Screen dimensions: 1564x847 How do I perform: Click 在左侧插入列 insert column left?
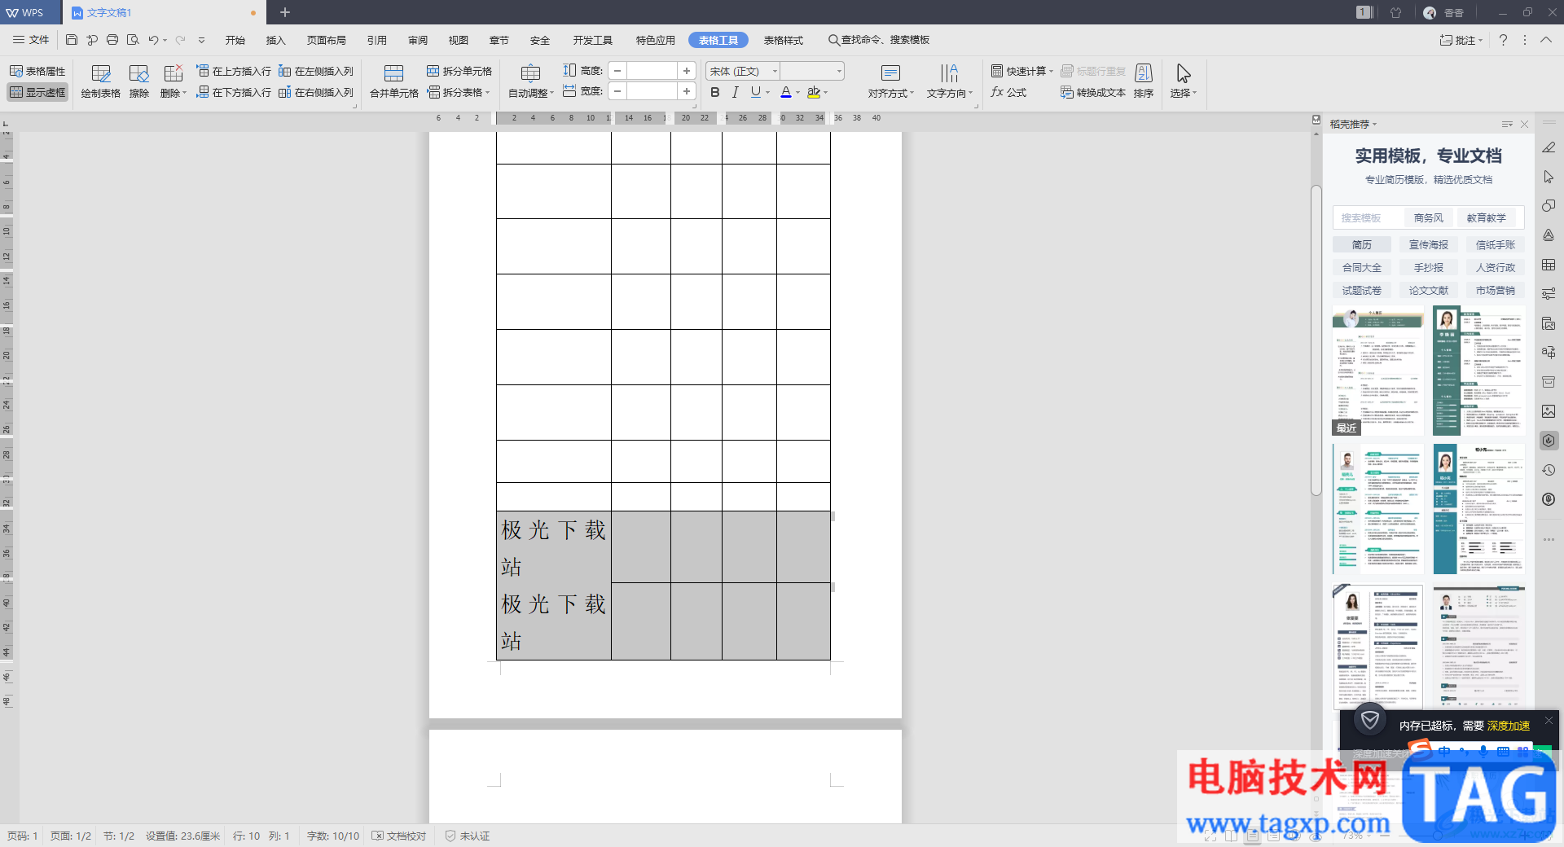coord(316,72)
